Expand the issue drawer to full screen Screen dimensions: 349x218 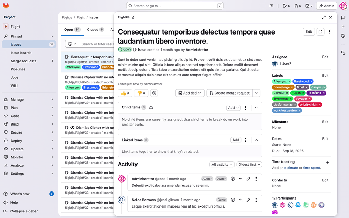pos(324,17)
